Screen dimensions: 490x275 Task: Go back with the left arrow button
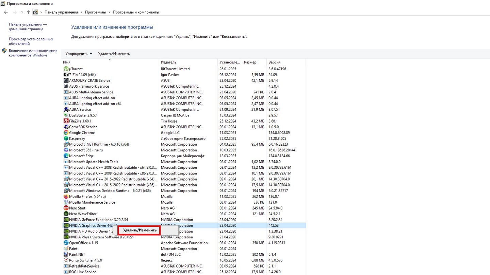(x=6, y=12)
